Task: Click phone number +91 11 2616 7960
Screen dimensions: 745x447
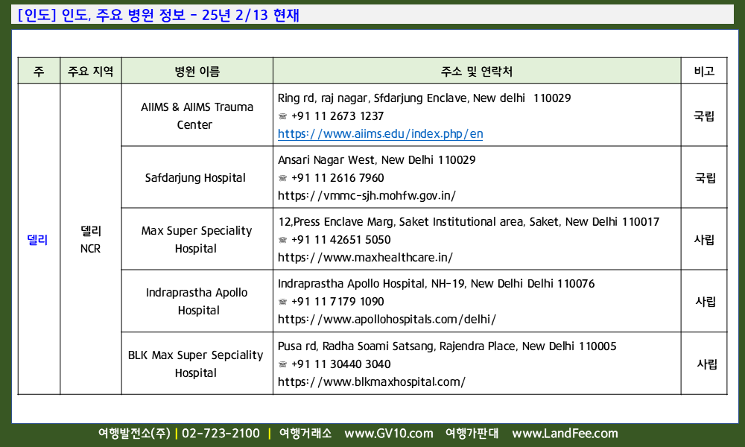Action: (337, 178)
